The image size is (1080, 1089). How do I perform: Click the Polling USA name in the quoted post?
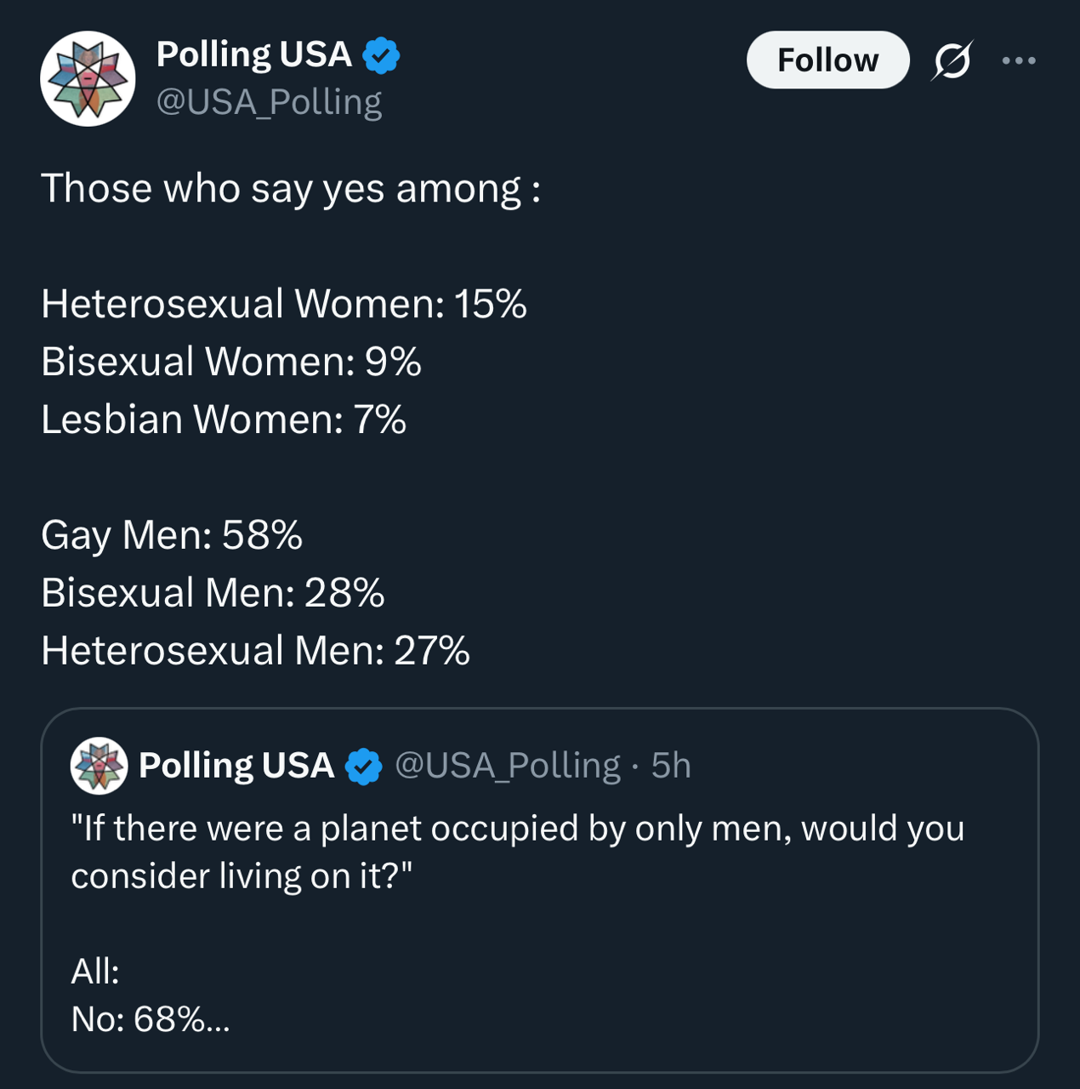click(236, 766)
